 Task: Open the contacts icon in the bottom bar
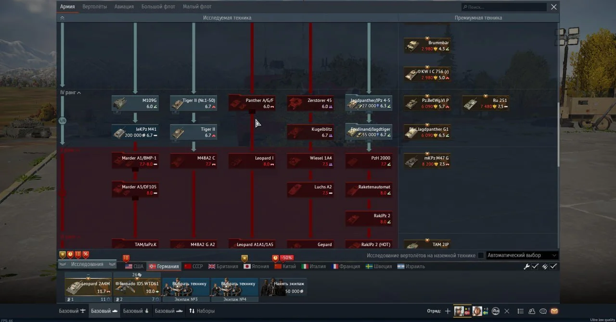pos(532,311)
